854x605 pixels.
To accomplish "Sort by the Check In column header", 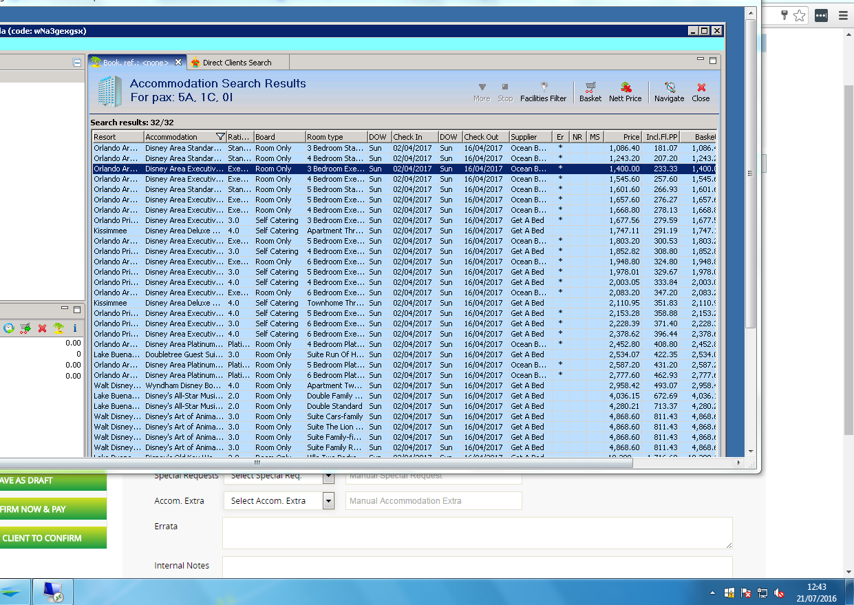I will [414, 137].
